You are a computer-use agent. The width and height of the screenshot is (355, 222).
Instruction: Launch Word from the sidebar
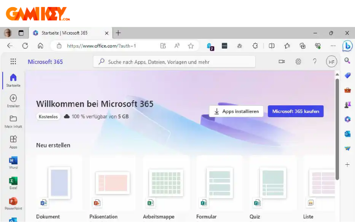[x=13, y=163]
